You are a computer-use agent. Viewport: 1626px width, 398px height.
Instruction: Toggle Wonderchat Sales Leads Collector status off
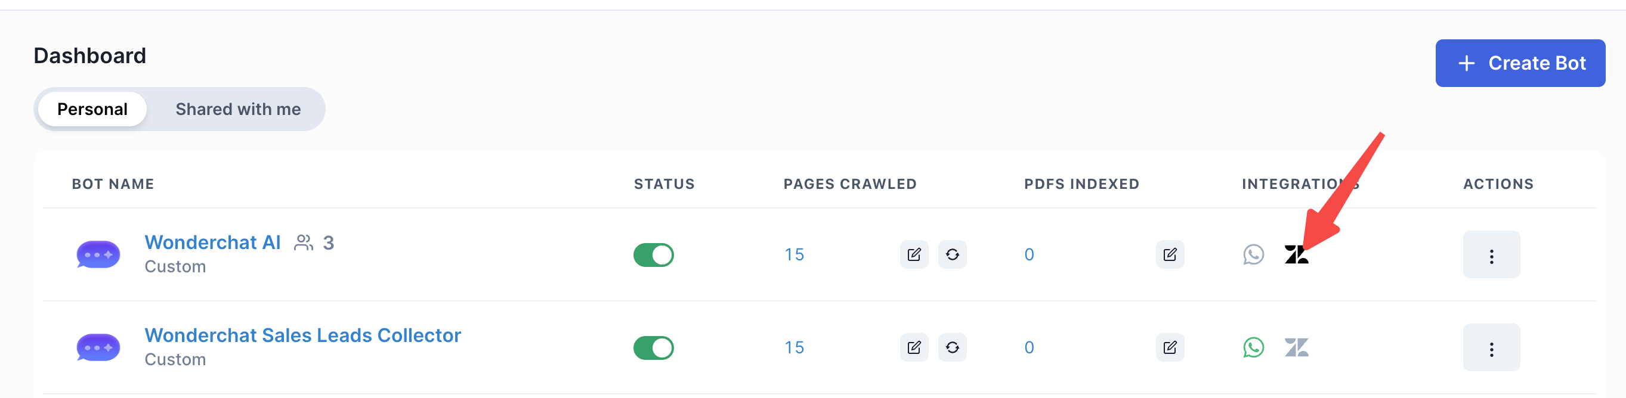tap(653, 348)
